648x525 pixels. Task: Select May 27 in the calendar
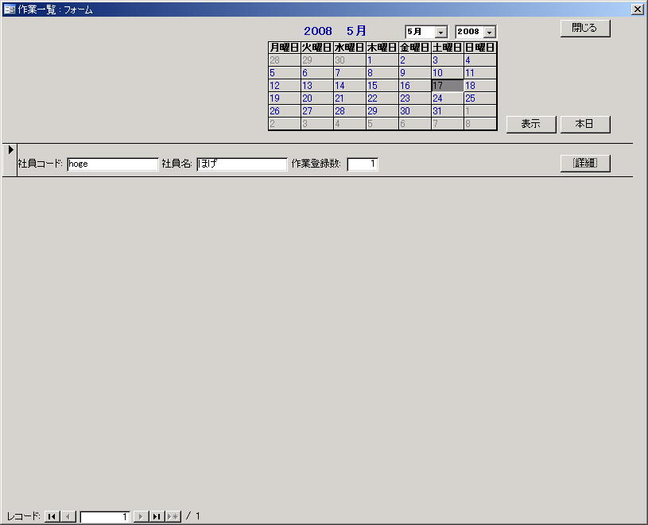317,111
